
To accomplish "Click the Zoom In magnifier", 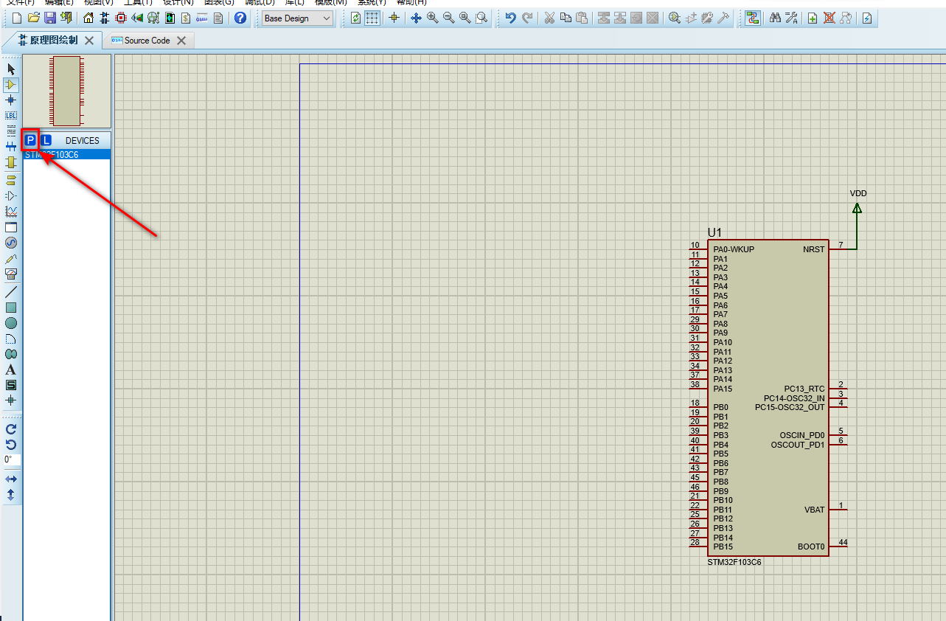I will pyautogui.click(x=432, y=18).
